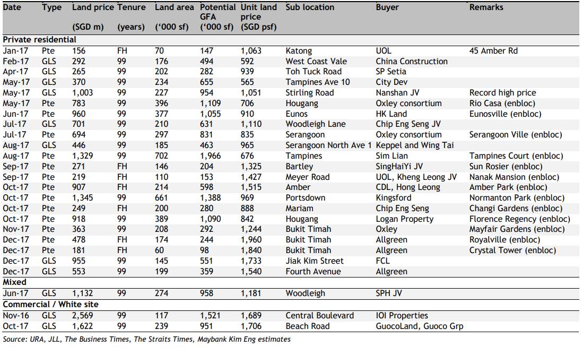Image resolution: width=583 pixels, height=347 pixels.
Task: Click buyer 'Logan Property'
Action: (405, 219)
